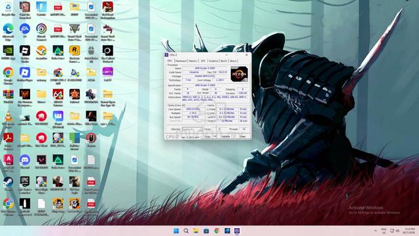This screenshot has height=236, width=419.
Task: Click the ENG language indicator in tray
Action: point(384,231)
